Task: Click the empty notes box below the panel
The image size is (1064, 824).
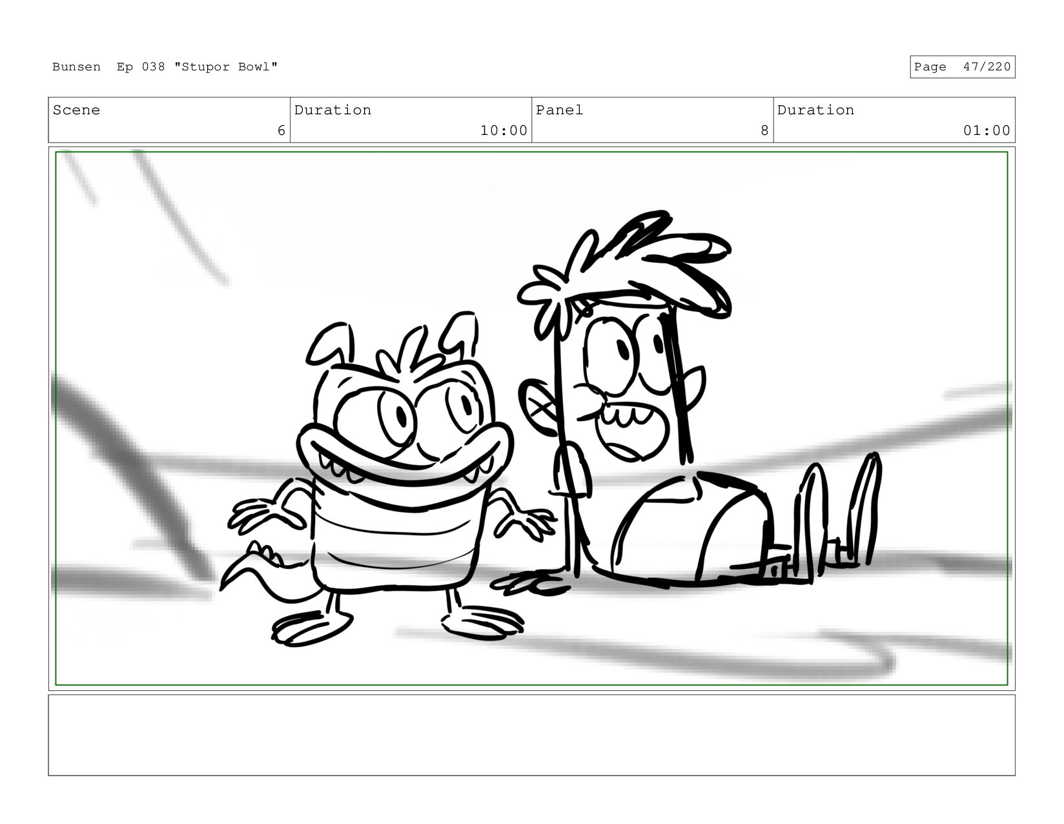Action: click(x=531, y=735)
